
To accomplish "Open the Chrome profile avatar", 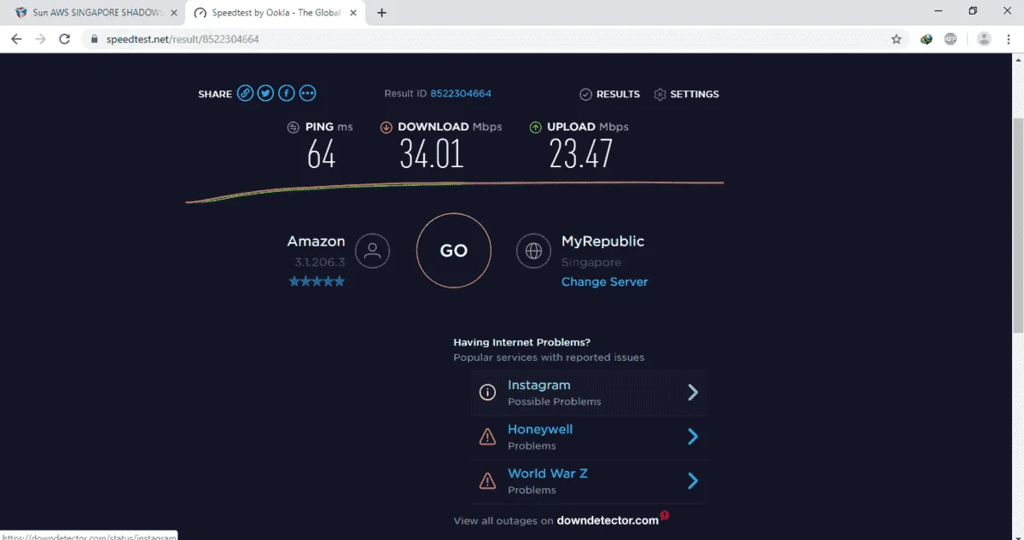I will pos(984,39).
